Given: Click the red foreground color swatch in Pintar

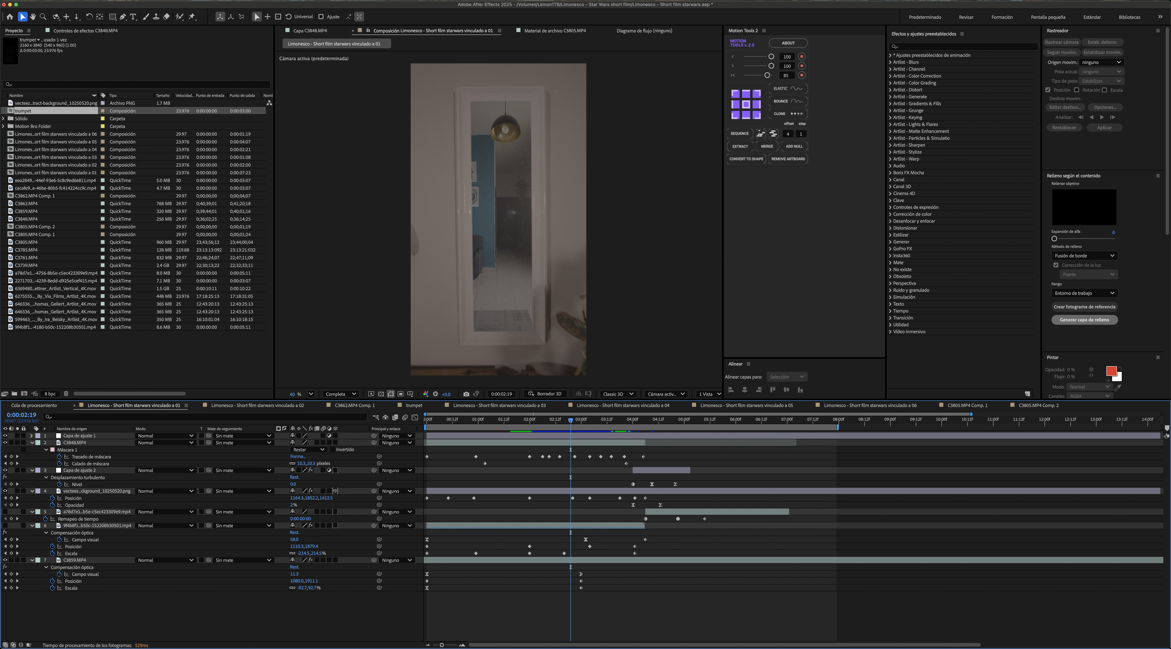Looking at the screenshot, I should (1111, 371).
